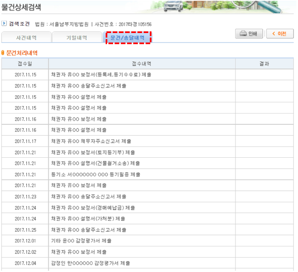Select the 문건/송달내역 tab
Viewport: 298px width, 272px height.
[128, 38]
